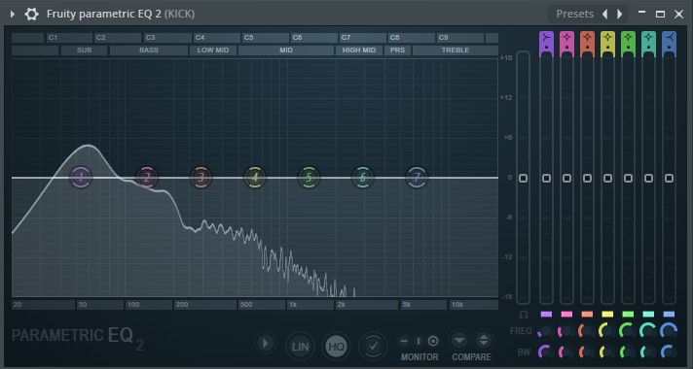Open the Compare down-arrow menu
This screenshot has height=369, width=693.
(459, 340)
